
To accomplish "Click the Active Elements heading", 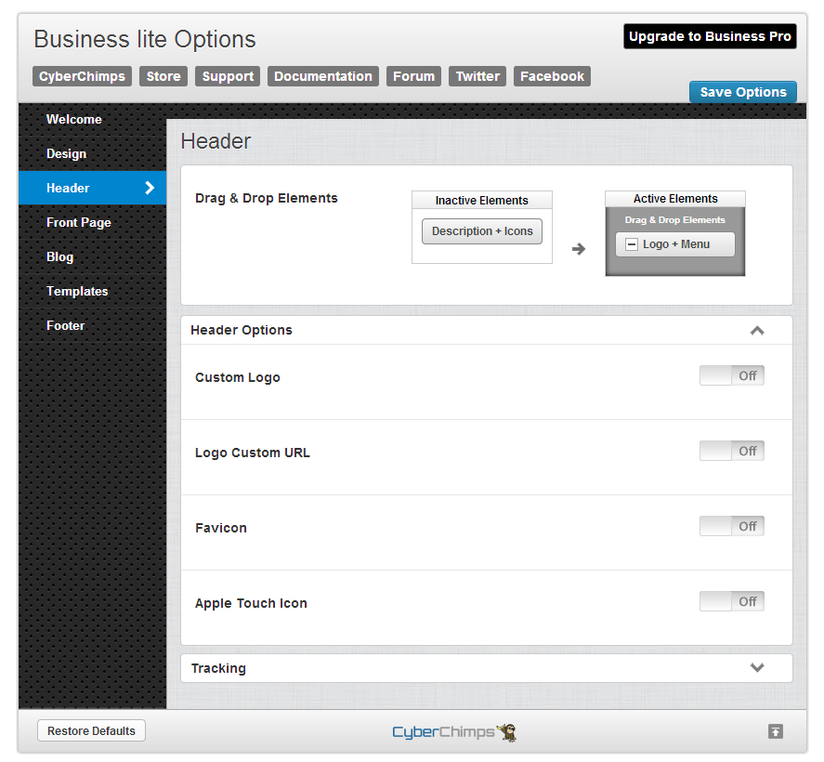I will (x=675, y=199).
